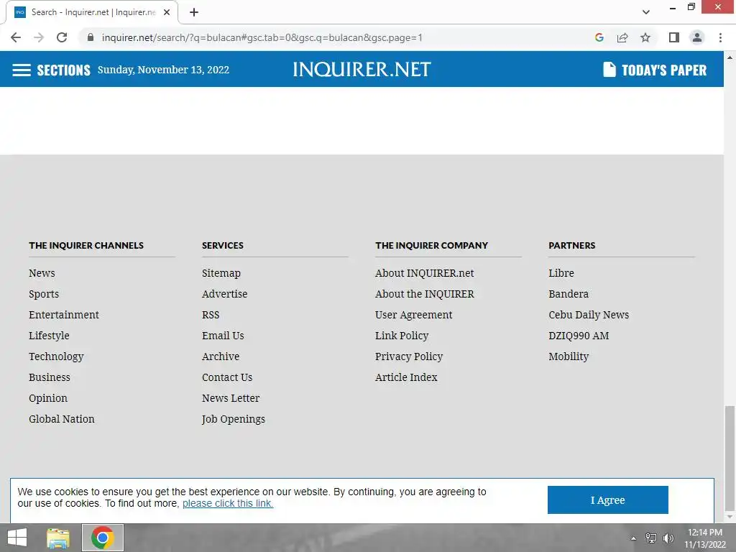Share this page using the share icon
The image size is (736, 552).
[622, 37]
